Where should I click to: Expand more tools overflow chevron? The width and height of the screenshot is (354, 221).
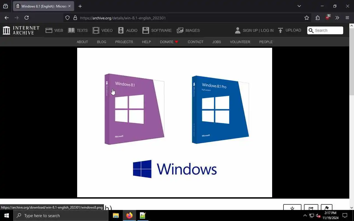coord(337,18)
